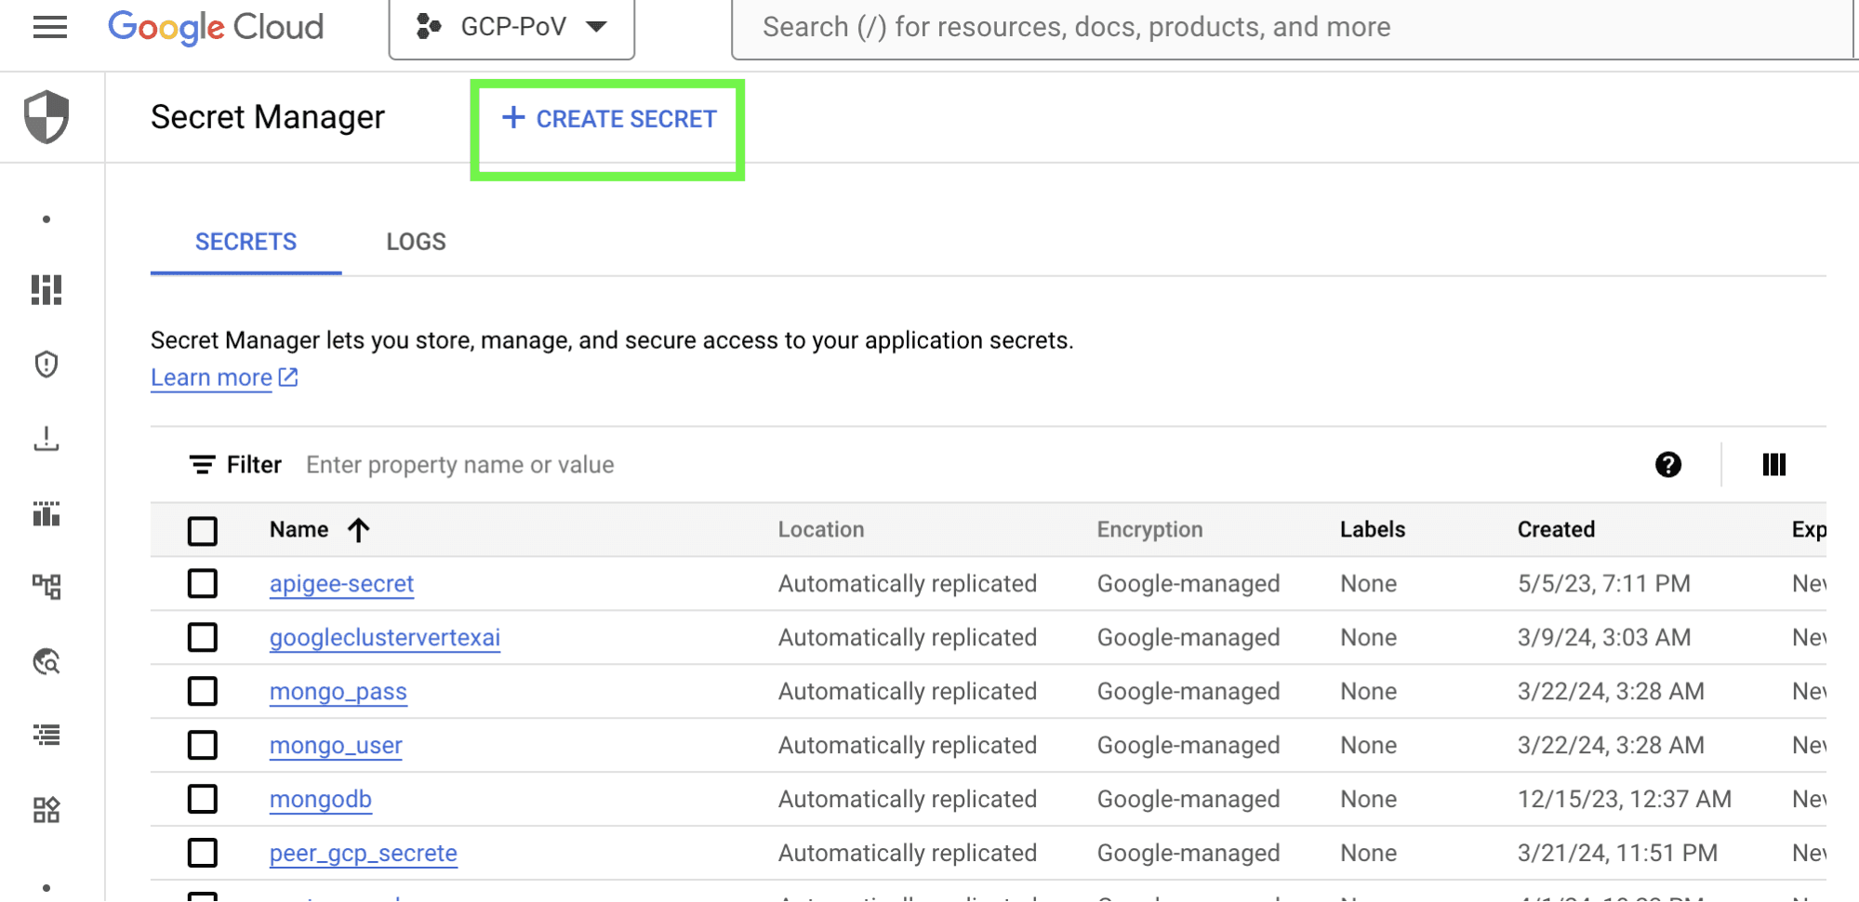Click the sidebar indented list icon
Image resolution: width=1859 pixels, height=902 pixels.
click(x=46, y=736)
